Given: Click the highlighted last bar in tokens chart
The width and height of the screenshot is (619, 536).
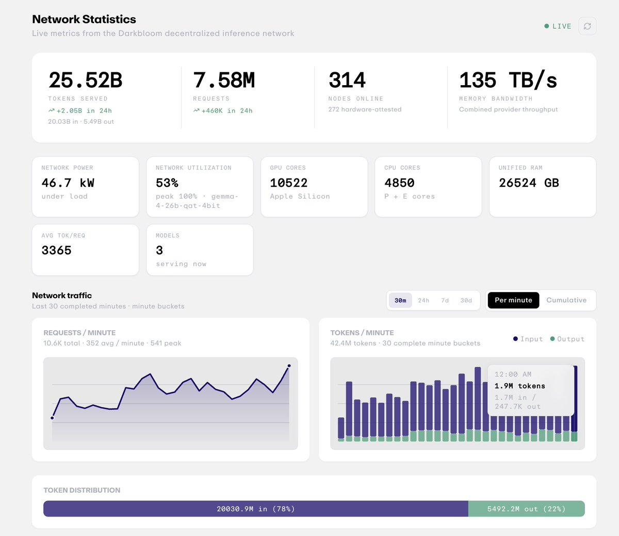Looking at the screenshot, I should pos(575,403).
